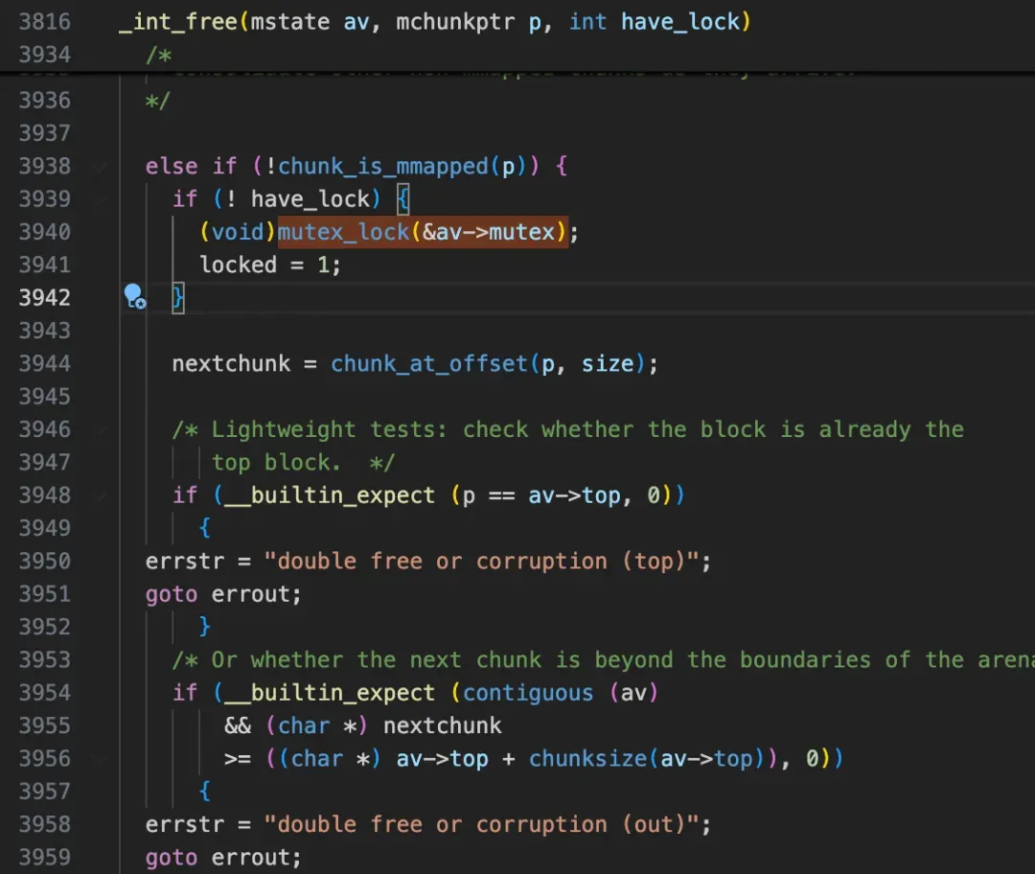The height and width of the screenshot is (874, 1035).
Task: Click the chunk_at_offset function call
Action: [x=429, y=364]
